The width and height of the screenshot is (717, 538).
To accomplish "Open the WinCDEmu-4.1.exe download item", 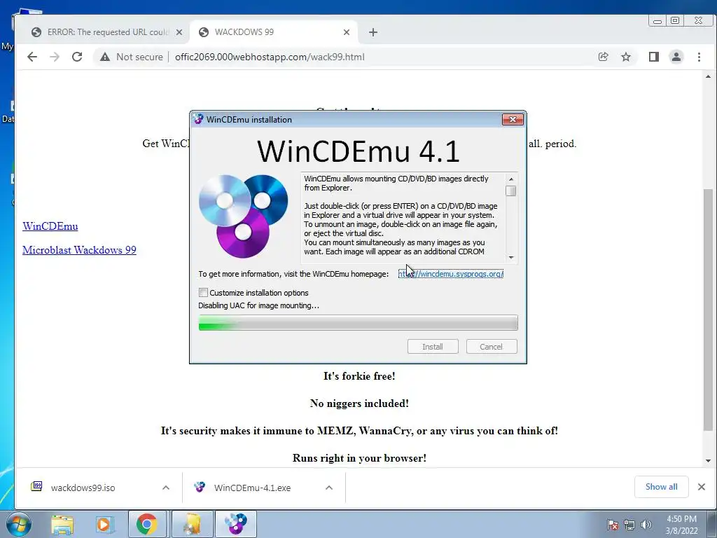I will click(x=251, y=488).
